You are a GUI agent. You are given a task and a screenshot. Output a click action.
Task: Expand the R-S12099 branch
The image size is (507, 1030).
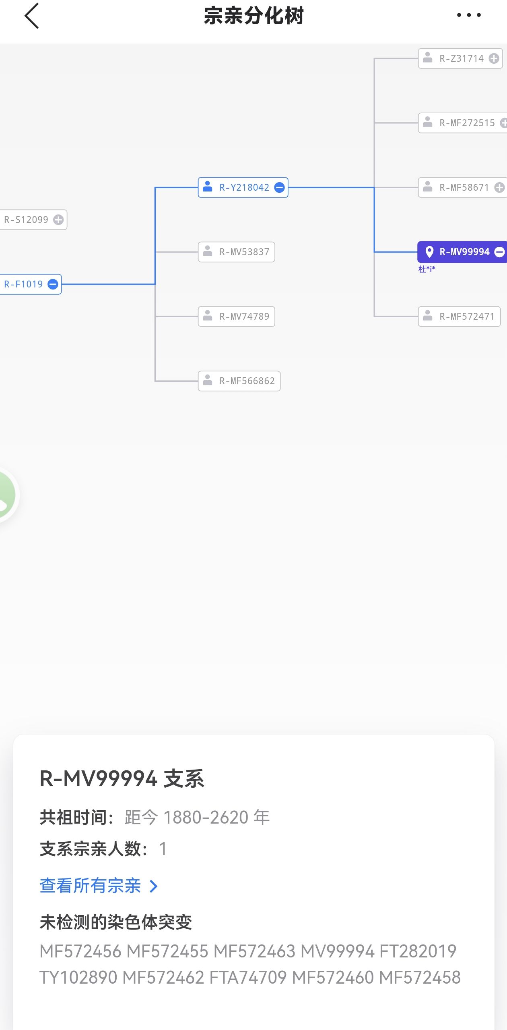pyautogui.click(x=58, y=220)
